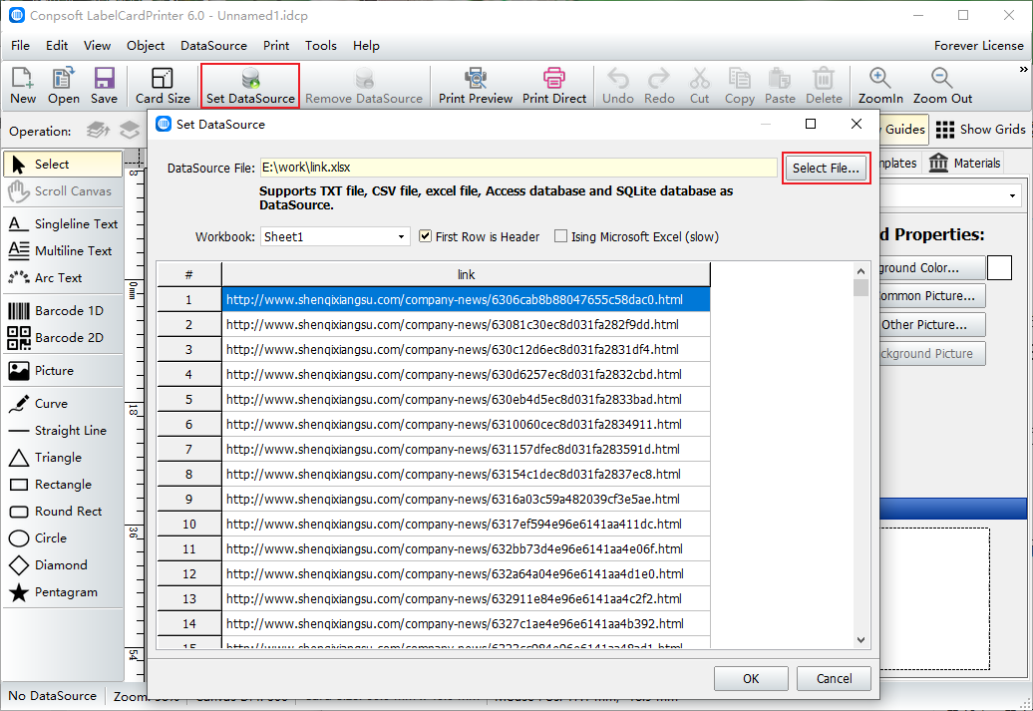
Task: Click the data table scroll down arrow
Action: point(861,639)
